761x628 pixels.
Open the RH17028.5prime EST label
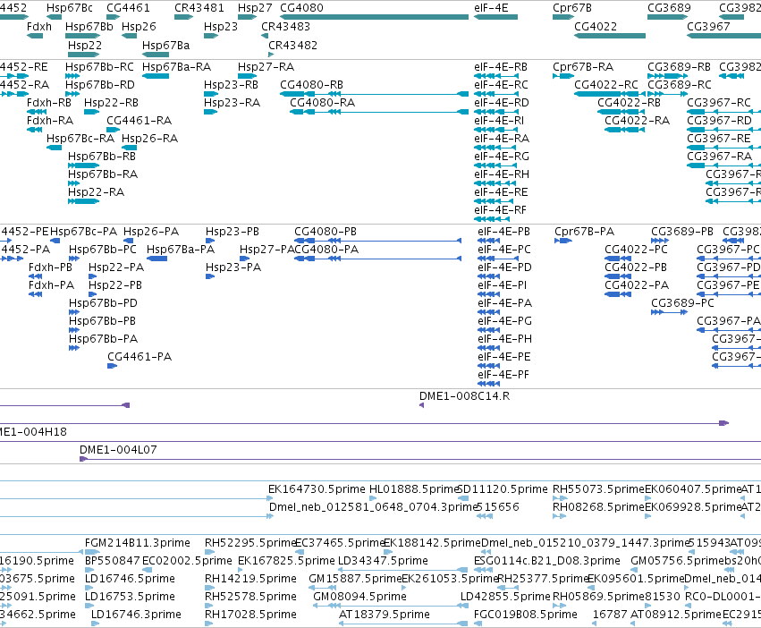coord(250,614)
